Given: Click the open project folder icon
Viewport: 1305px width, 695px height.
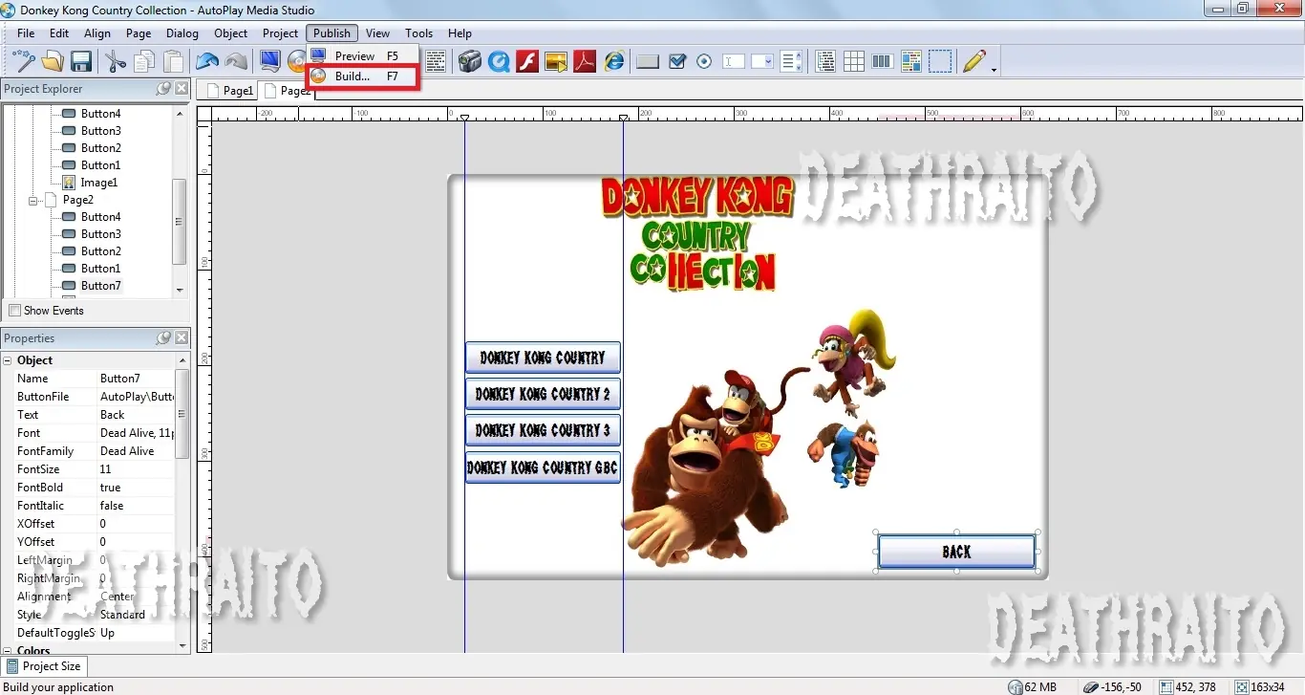Looking at the screenshot, I should pos(53,62).
